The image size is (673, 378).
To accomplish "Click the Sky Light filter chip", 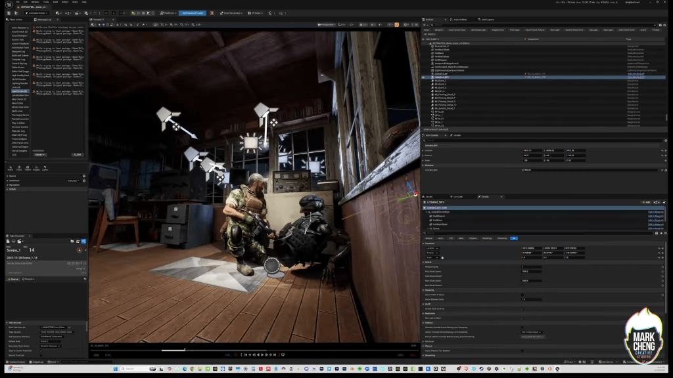I will (593, 30).
